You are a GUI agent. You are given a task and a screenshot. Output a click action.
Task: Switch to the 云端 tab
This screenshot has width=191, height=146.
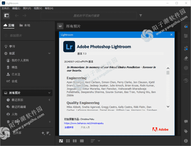click(x=9, y=25)
